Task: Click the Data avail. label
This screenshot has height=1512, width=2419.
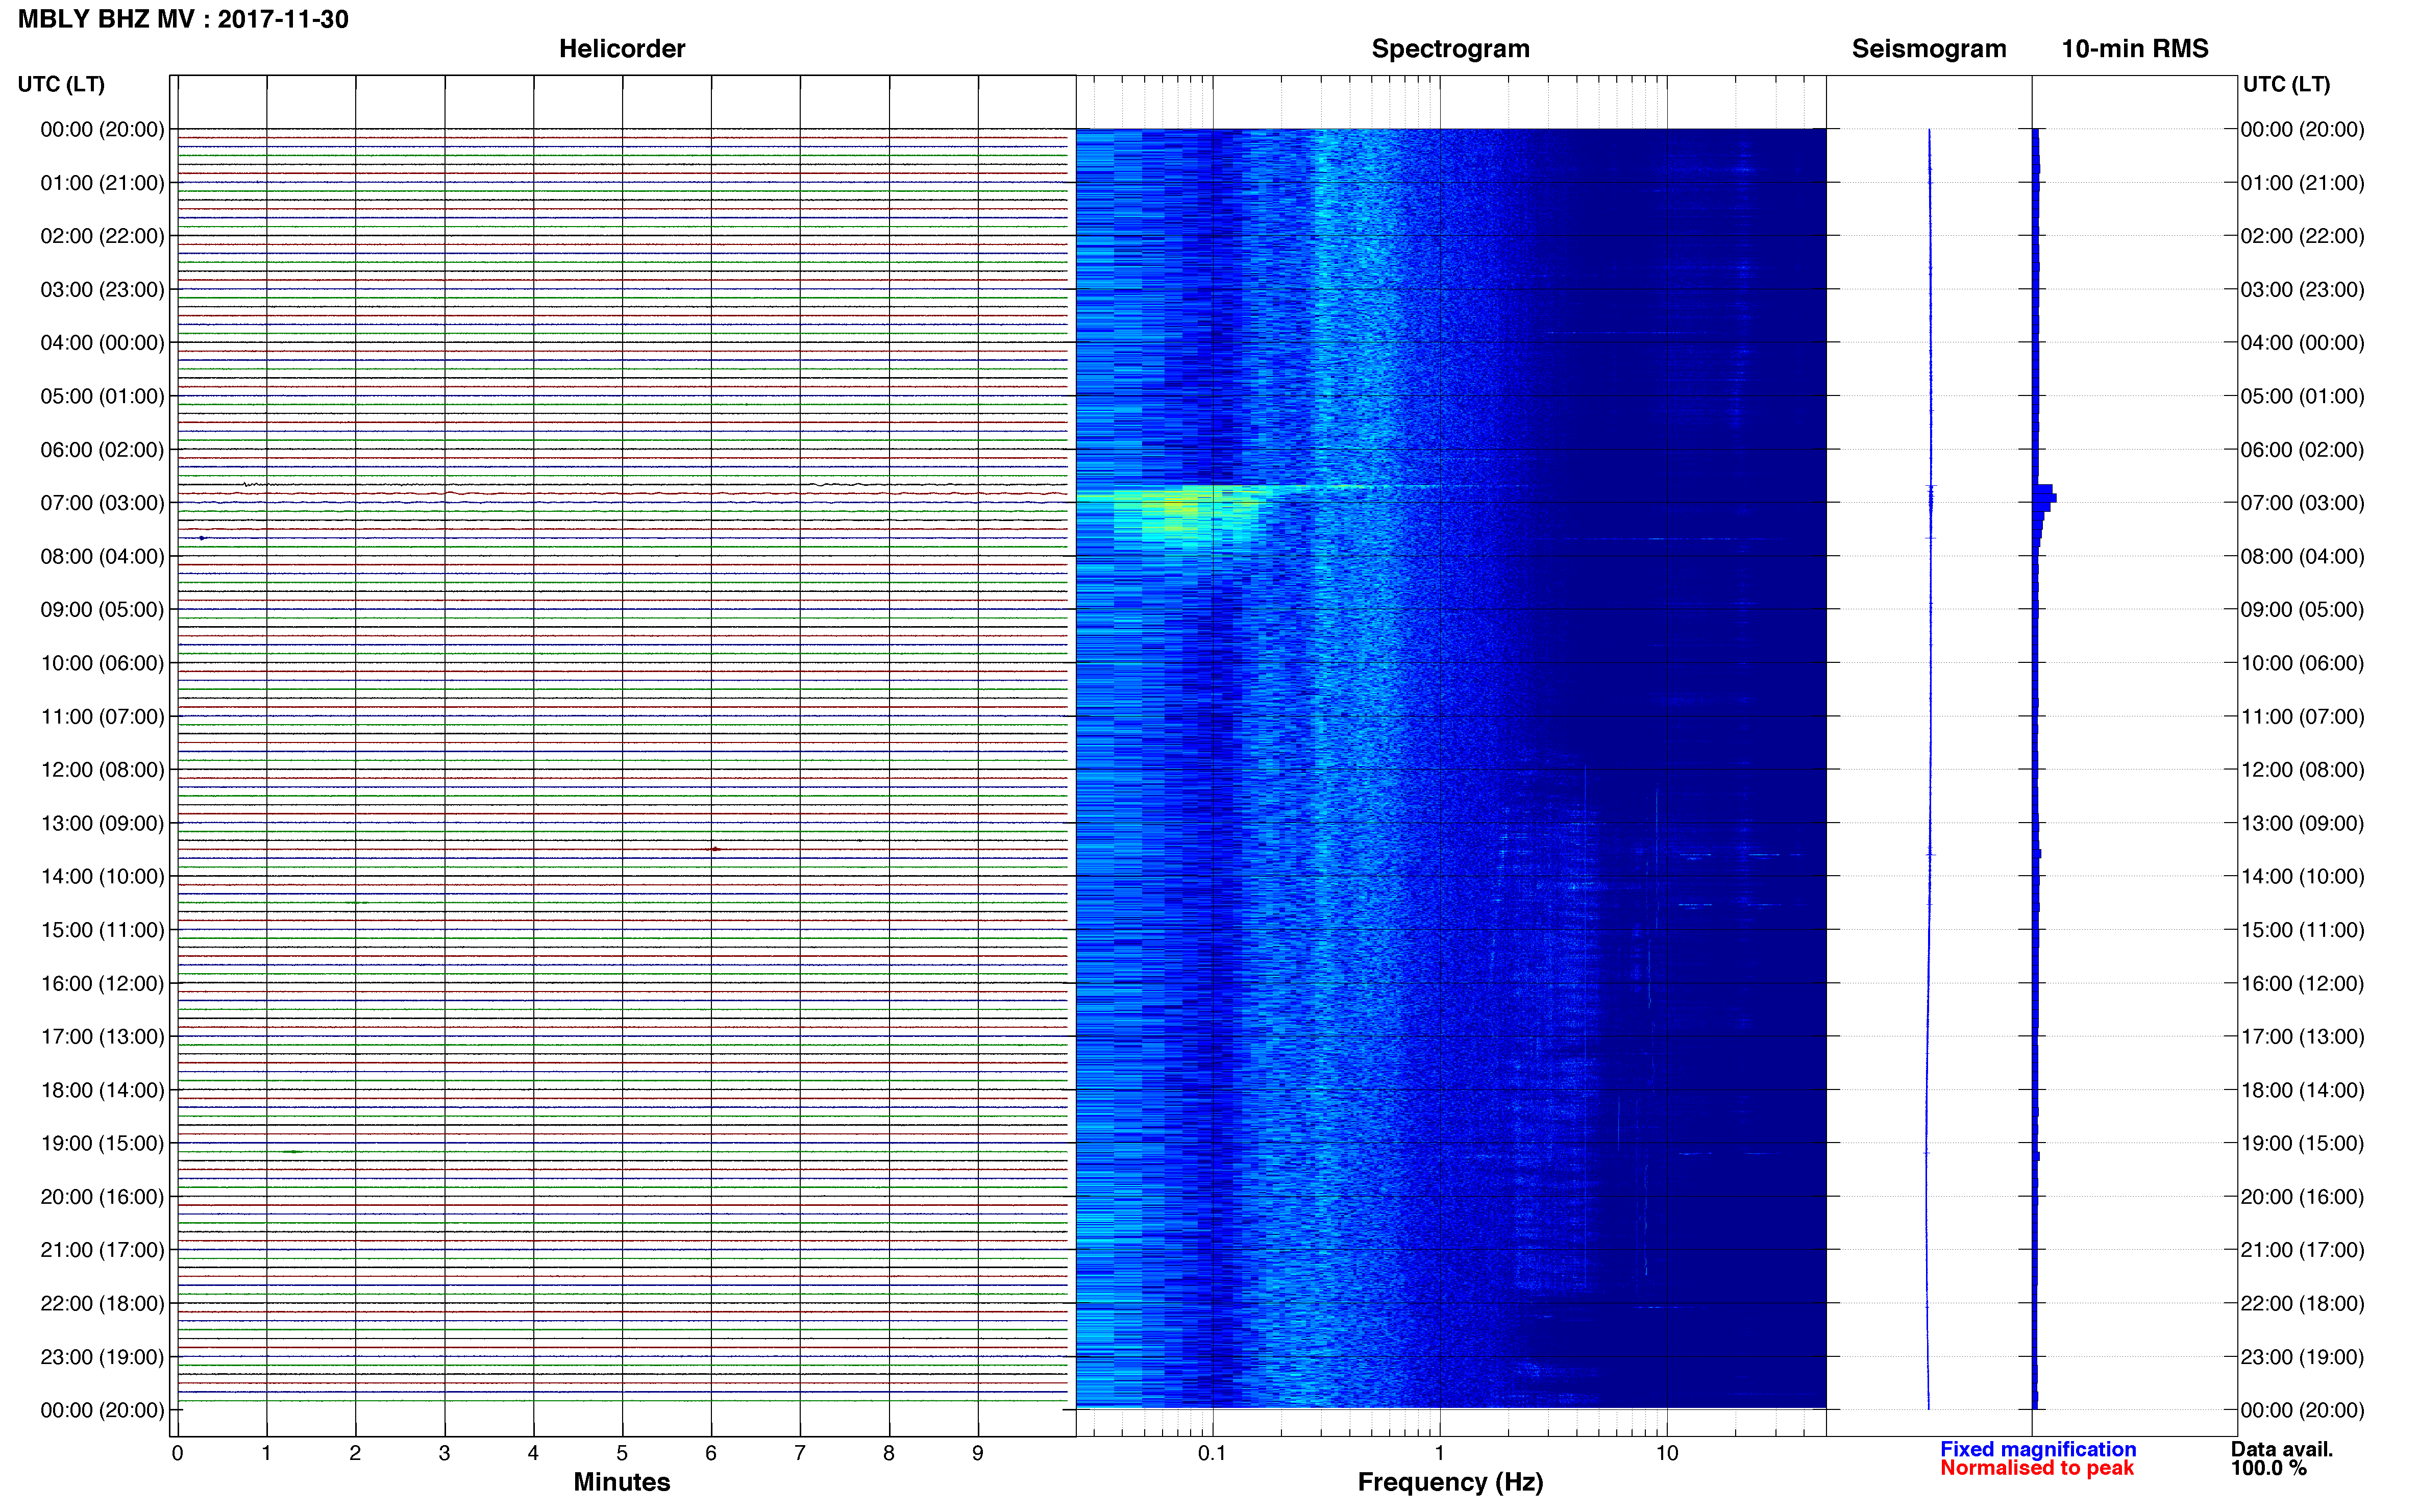Action: tap(2281, 1449)
